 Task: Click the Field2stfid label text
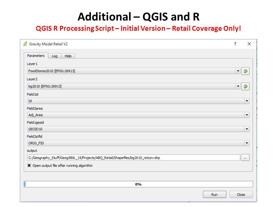[35, 136]
